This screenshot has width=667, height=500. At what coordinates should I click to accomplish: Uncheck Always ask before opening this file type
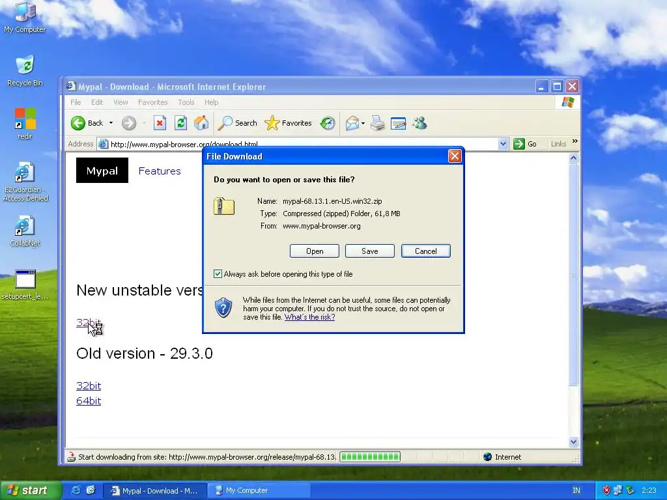click(x=218, y=274)
